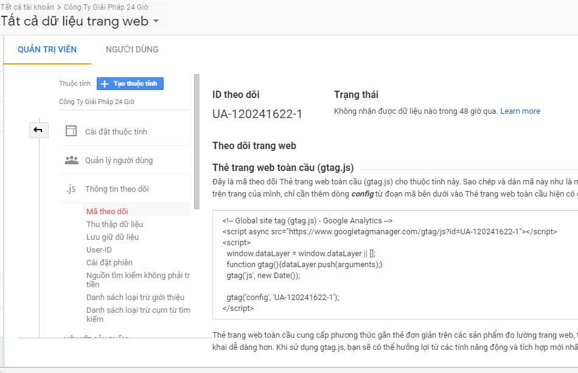
Task: Select Danh sách loại trừ cụm từ tìm kiếm
Action: pos(138,315)
